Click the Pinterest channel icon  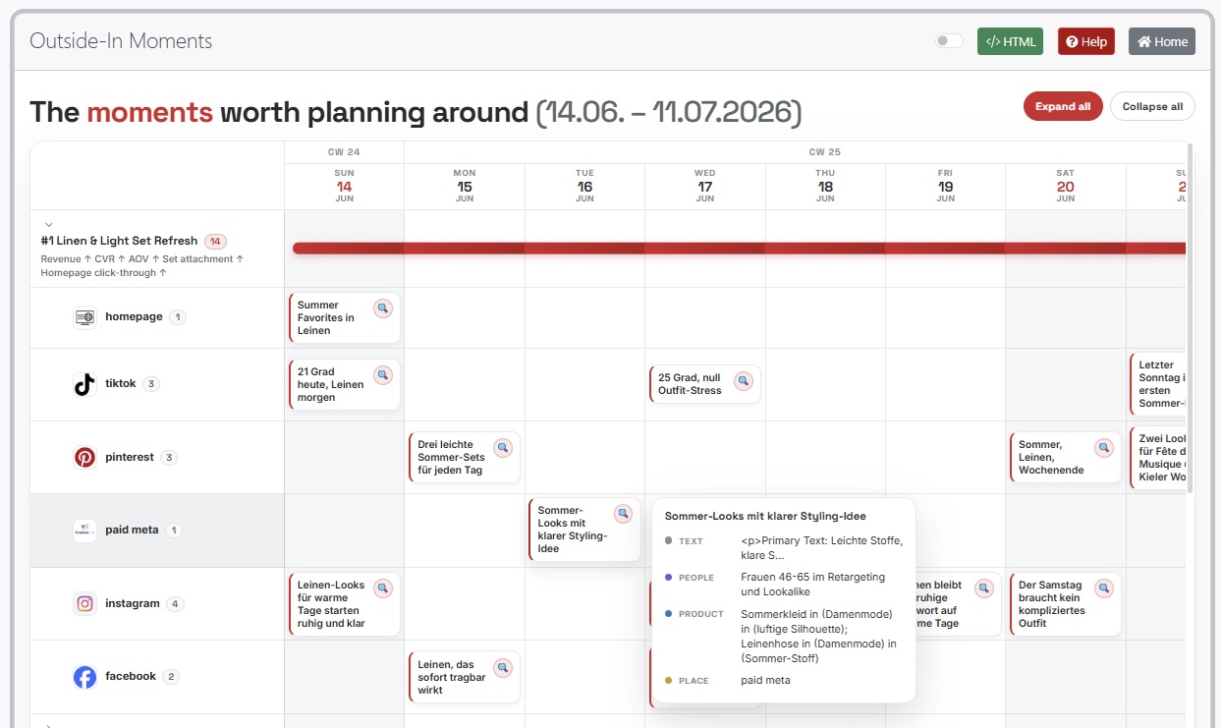(x=85, y=457)
